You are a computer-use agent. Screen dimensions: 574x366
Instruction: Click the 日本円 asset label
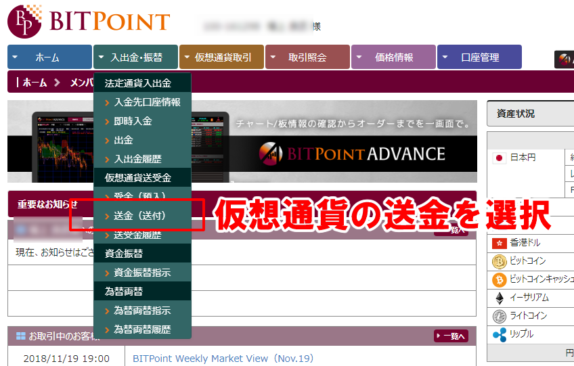coord(523,158)
